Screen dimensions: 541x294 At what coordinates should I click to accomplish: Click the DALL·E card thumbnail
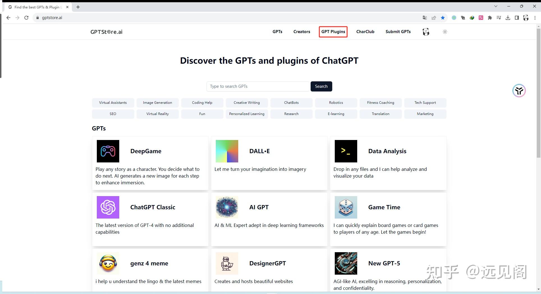[x=227, y=151]
